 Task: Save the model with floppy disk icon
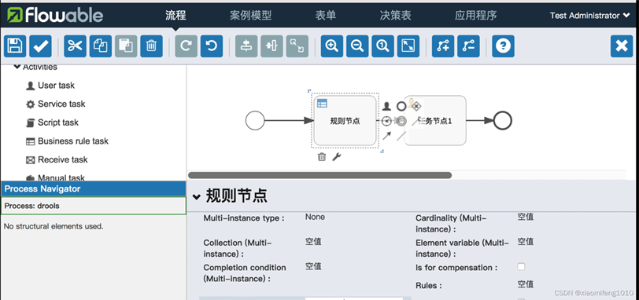click(15, 46)
